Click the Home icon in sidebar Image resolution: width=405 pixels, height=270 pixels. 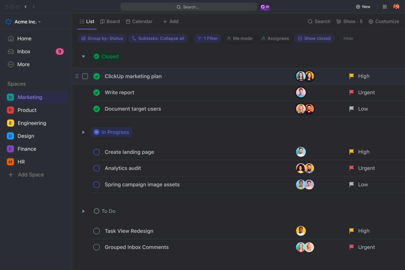tap(11, 38)
